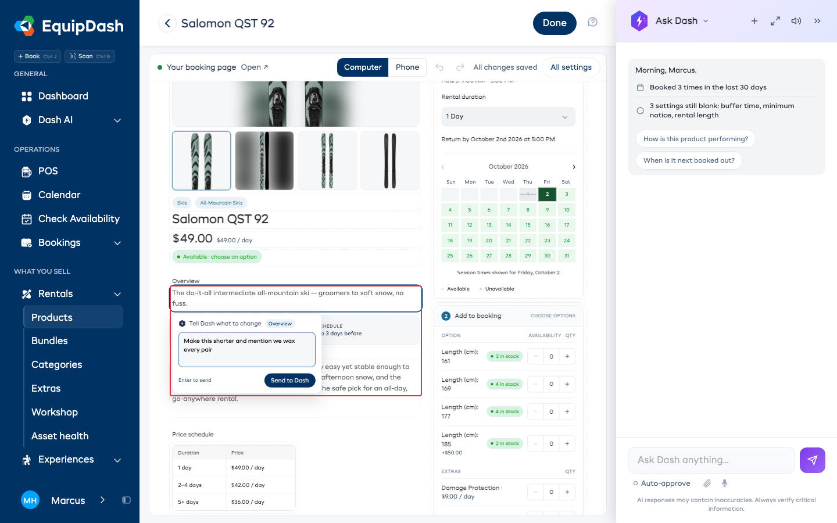The height and width of the screenshot is (523, 837).
Task: Increase quantity for Length 185
Action: [x=567, y=444]
